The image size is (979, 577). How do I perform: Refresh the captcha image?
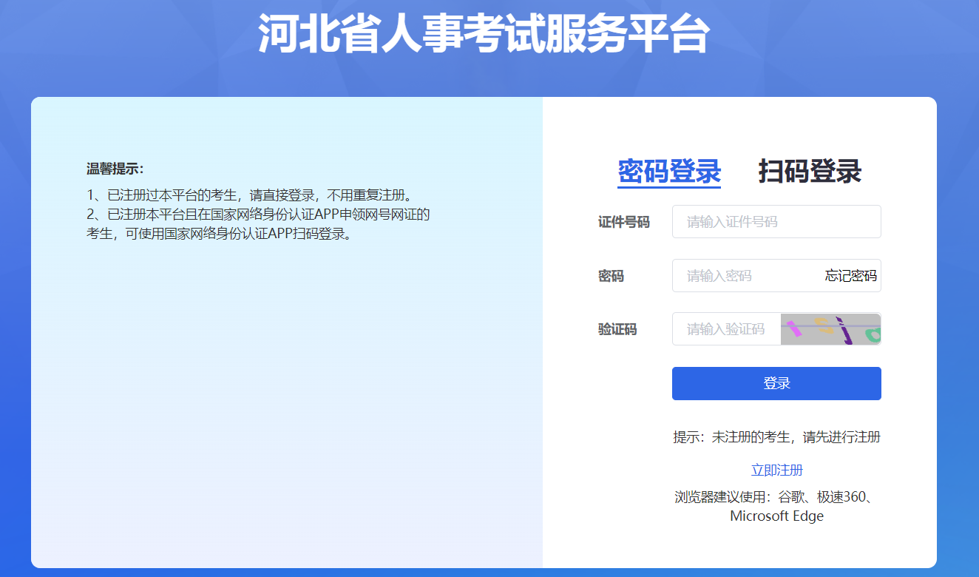tap(830, 329)
